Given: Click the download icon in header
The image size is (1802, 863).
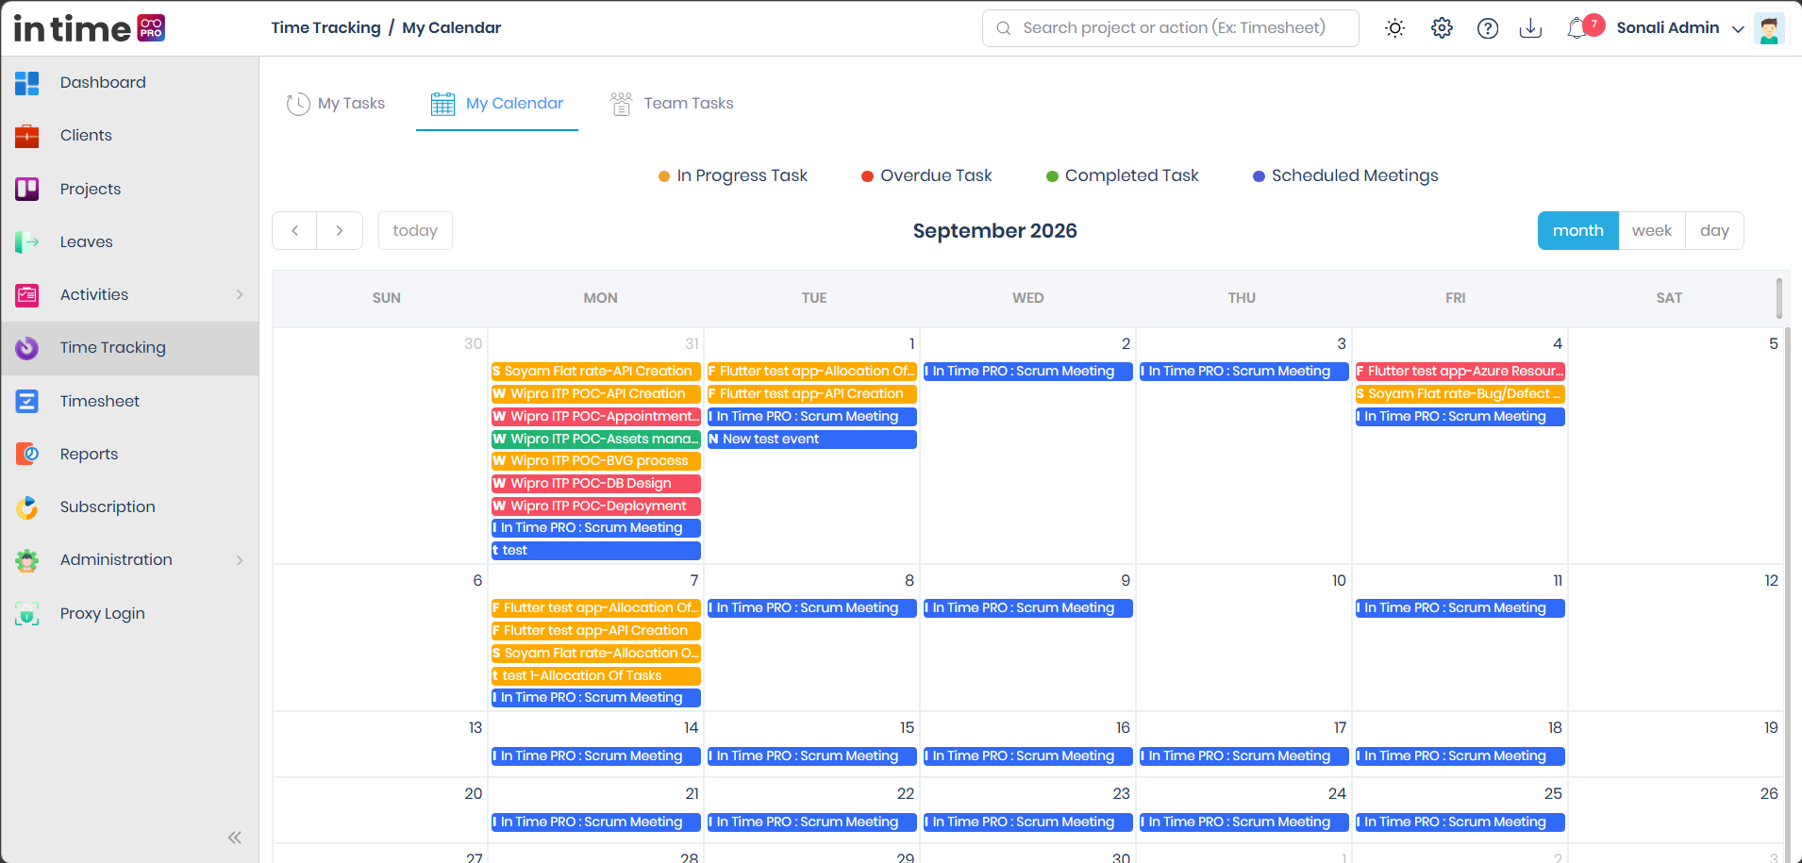Looking at the screenshot, I should point(1530,28).
